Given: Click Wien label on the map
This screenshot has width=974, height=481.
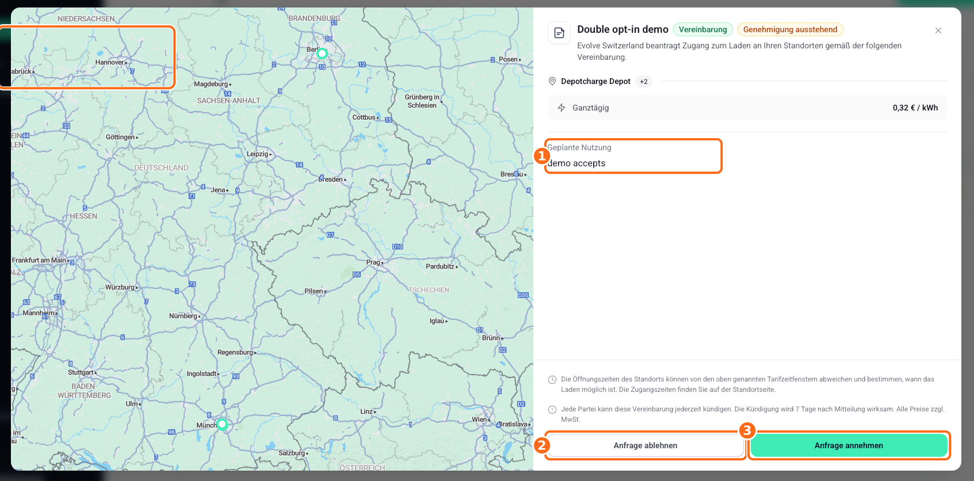Looking at the screenshot, I should [x=479, y=419].
